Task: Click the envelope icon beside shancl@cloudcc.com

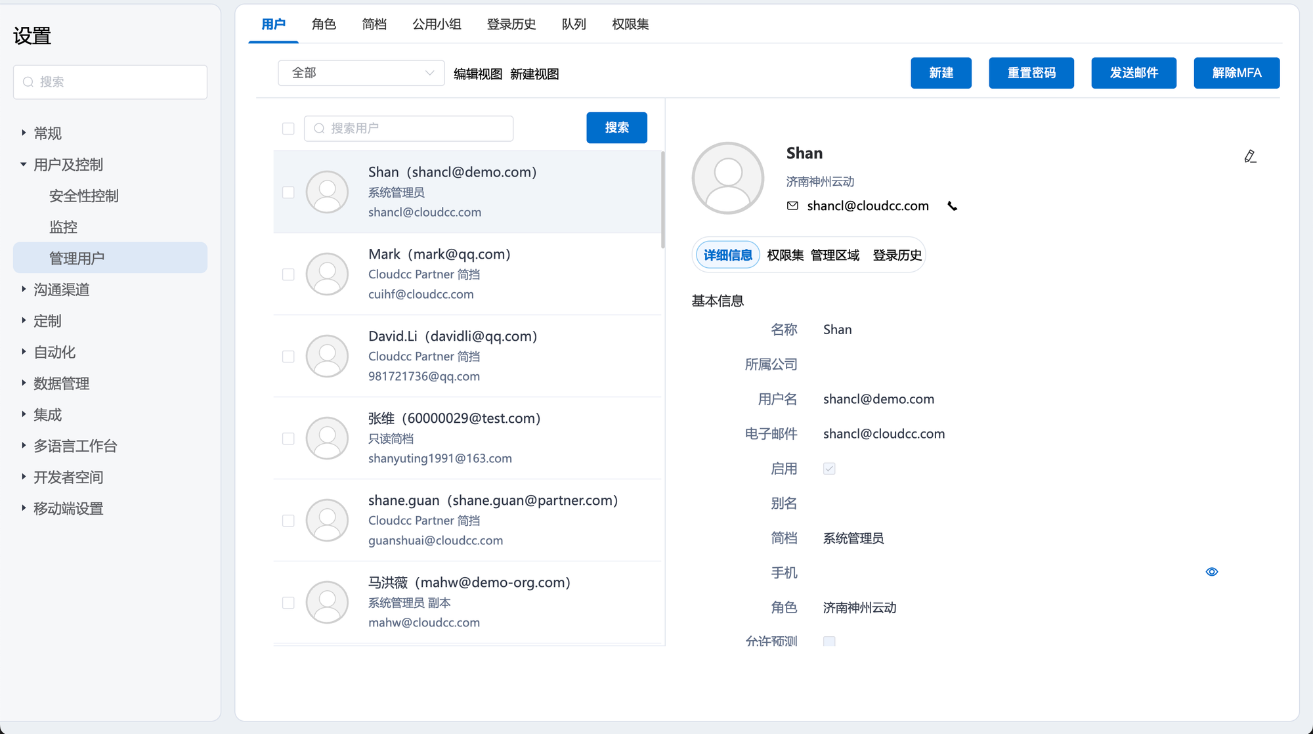Action: [792, 206]
